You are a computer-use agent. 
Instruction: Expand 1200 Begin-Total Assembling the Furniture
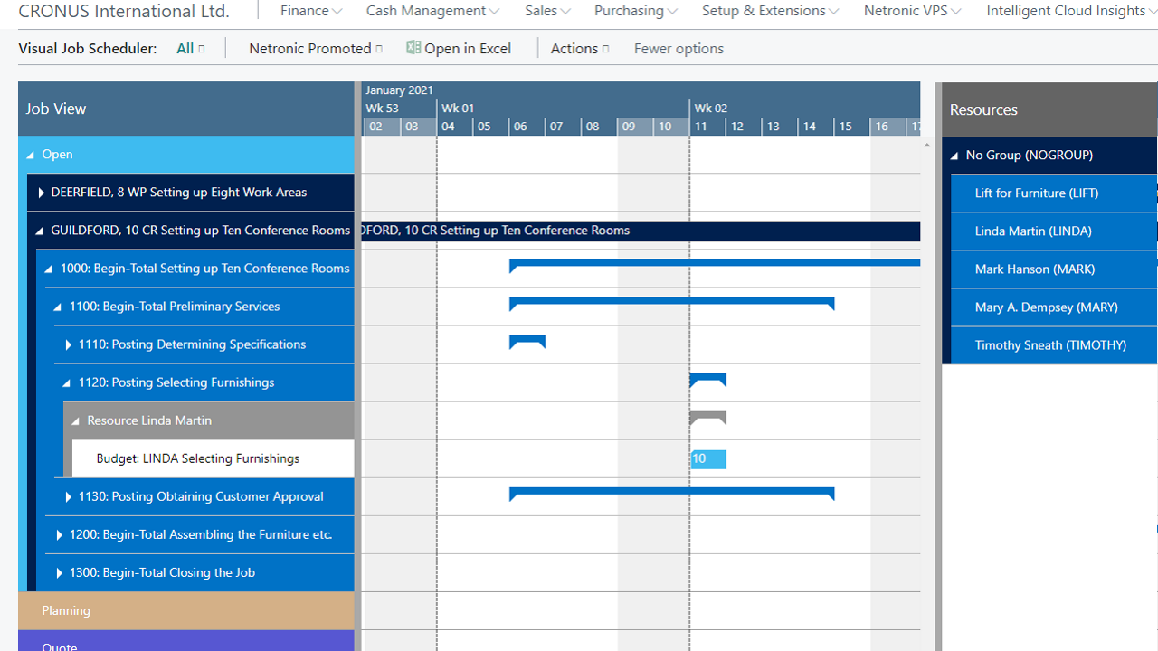59,533
